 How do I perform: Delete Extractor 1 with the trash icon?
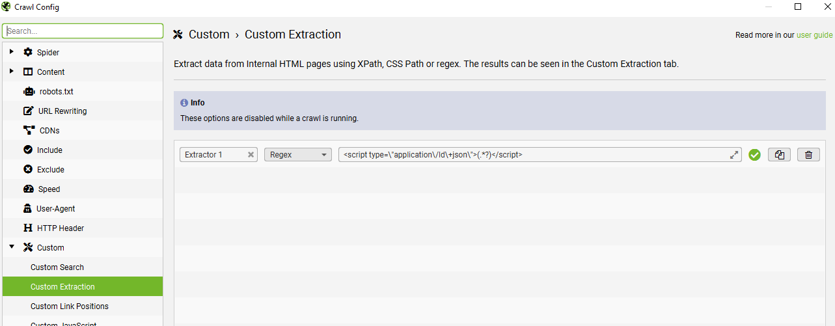coord(808,155)
